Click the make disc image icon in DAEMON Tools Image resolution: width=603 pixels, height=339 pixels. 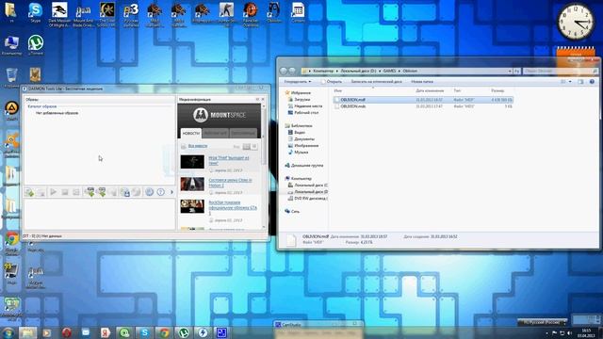point(125,192)
